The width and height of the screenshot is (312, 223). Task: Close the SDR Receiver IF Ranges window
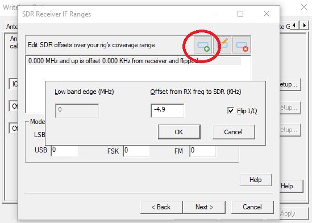[267, 14]
